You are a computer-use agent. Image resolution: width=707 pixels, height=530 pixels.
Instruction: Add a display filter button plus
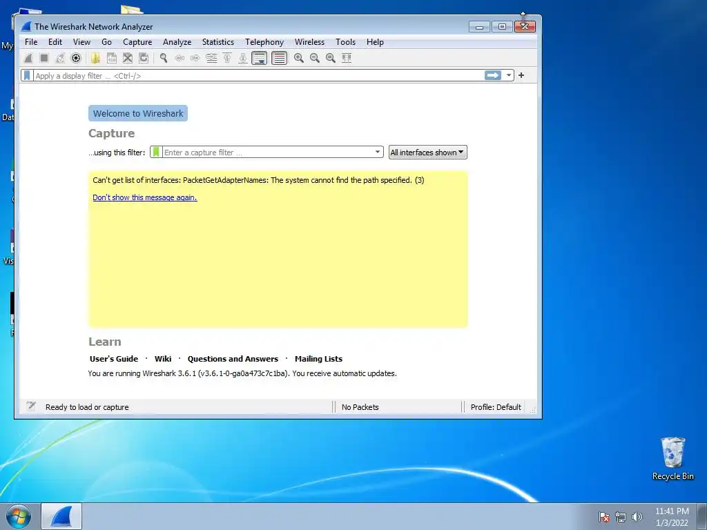521,75
